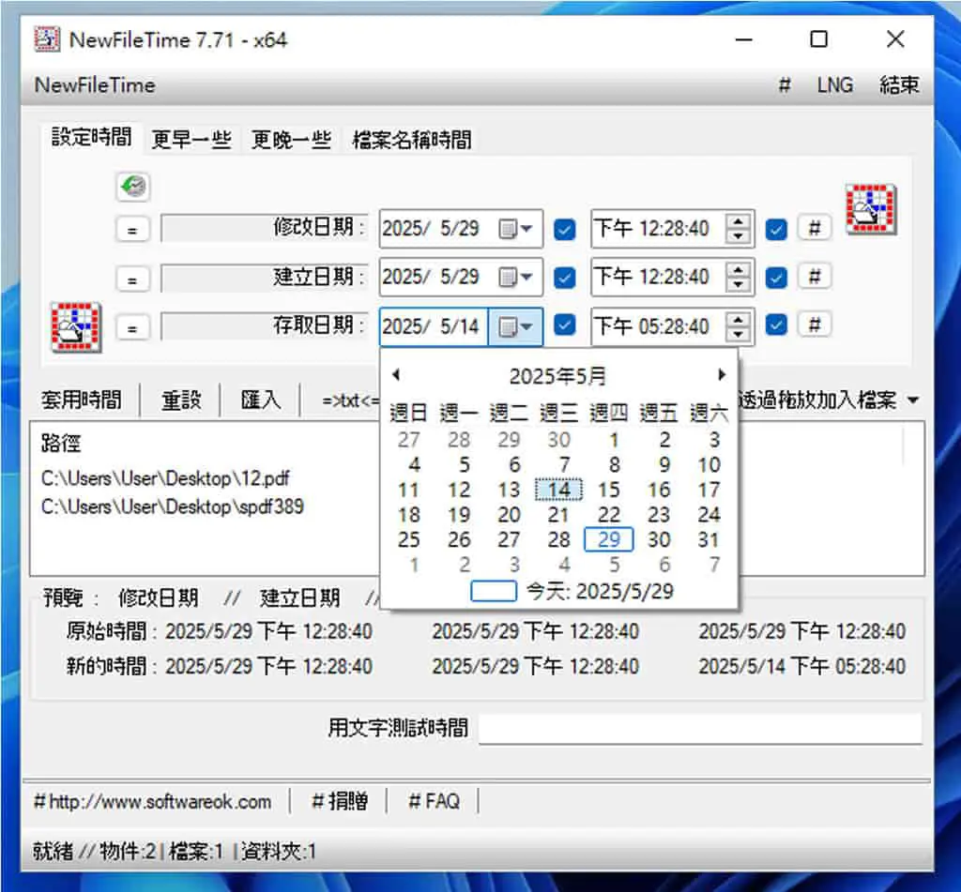
Task: Uncheck the 修改日期 date checkbox
Action: click(564, 229)
